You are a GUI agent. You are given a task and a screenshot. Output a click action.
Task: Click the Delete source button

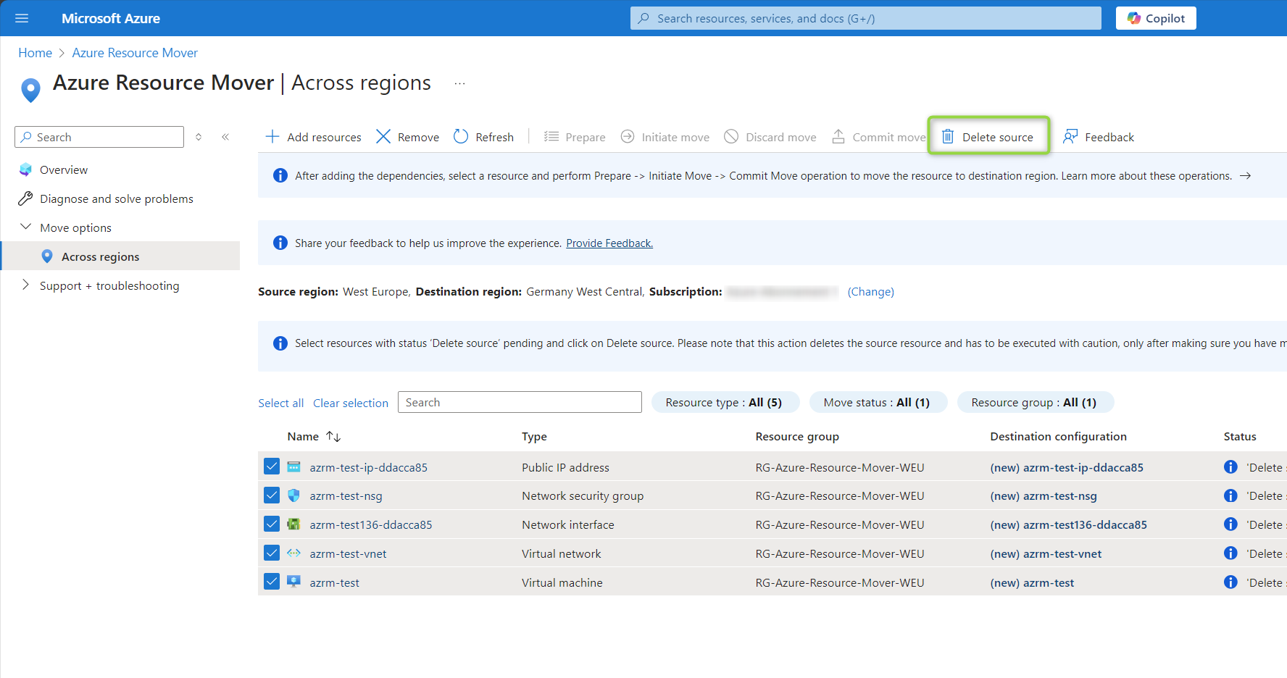(x=988, y=137)
